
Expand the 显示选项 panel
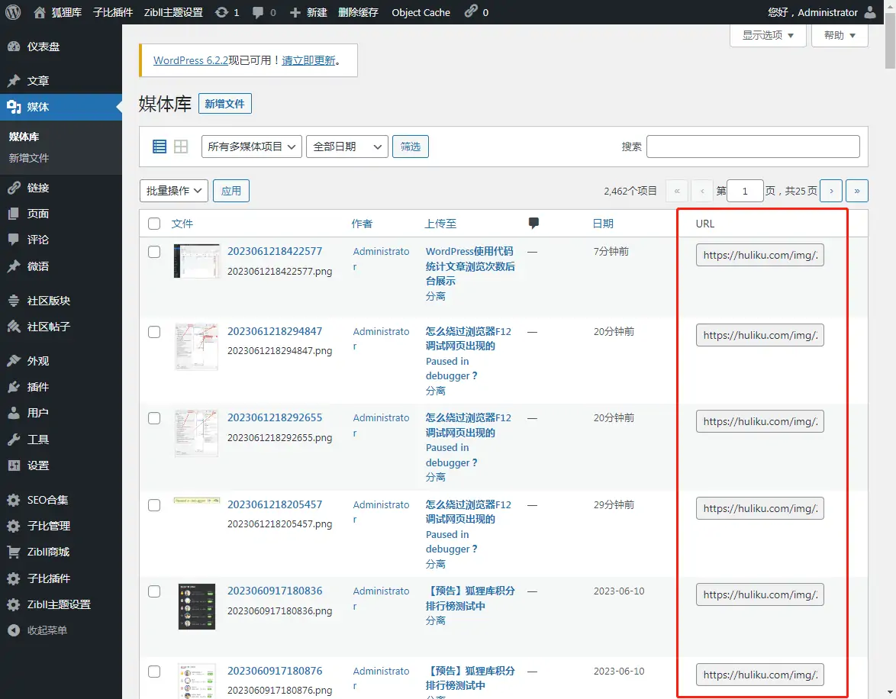click(768, 35)
